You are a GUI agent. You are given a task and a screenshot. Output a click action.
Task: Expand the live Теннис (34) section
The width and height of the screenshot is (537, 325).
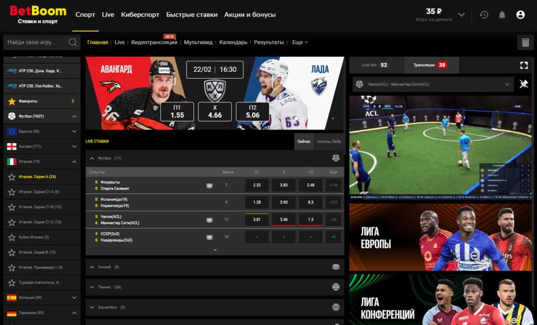pyautogui.click(x=92, y=287)
